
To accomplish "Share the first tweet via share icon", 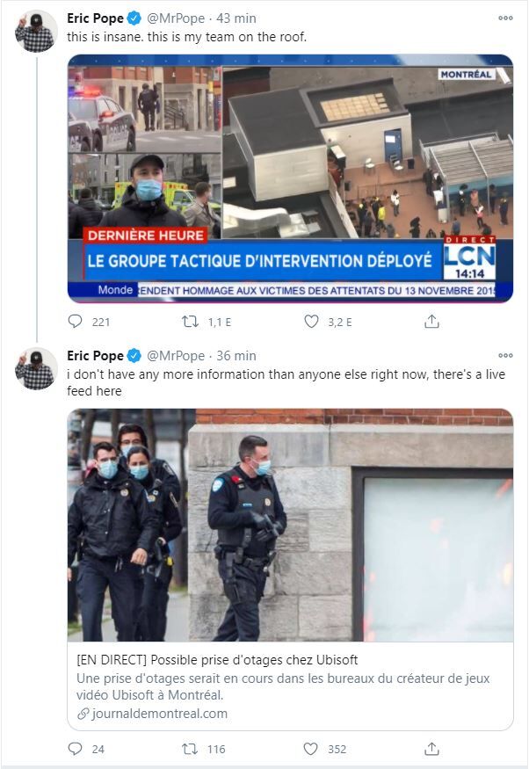I will [431, 322].
